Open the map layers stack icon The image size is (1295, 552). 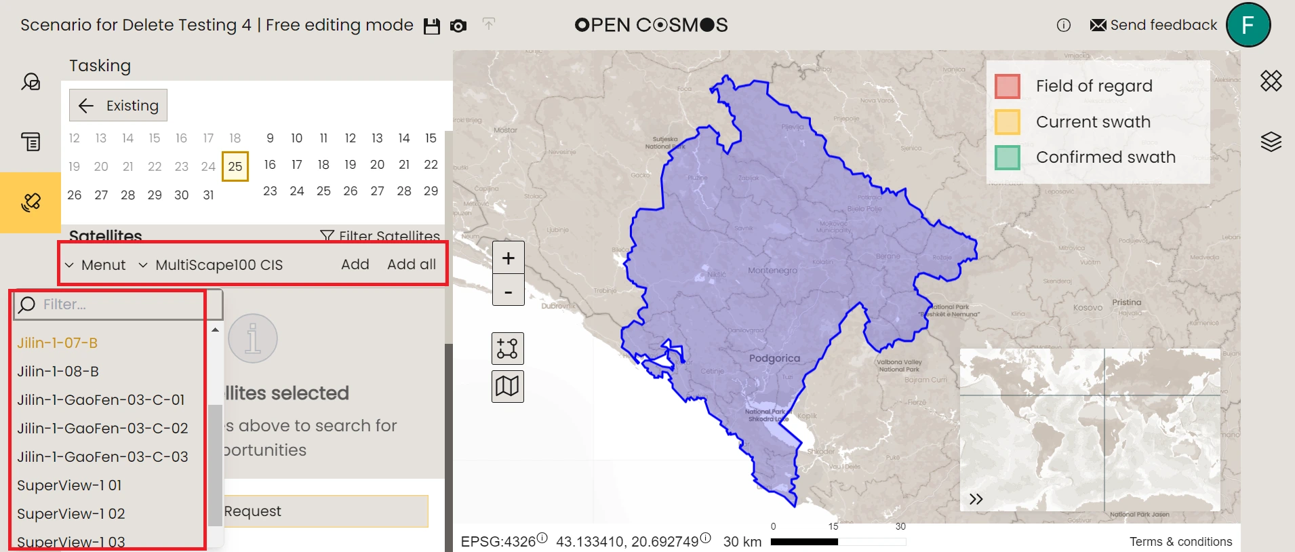pyautogui.click(x=1271, y=142)
